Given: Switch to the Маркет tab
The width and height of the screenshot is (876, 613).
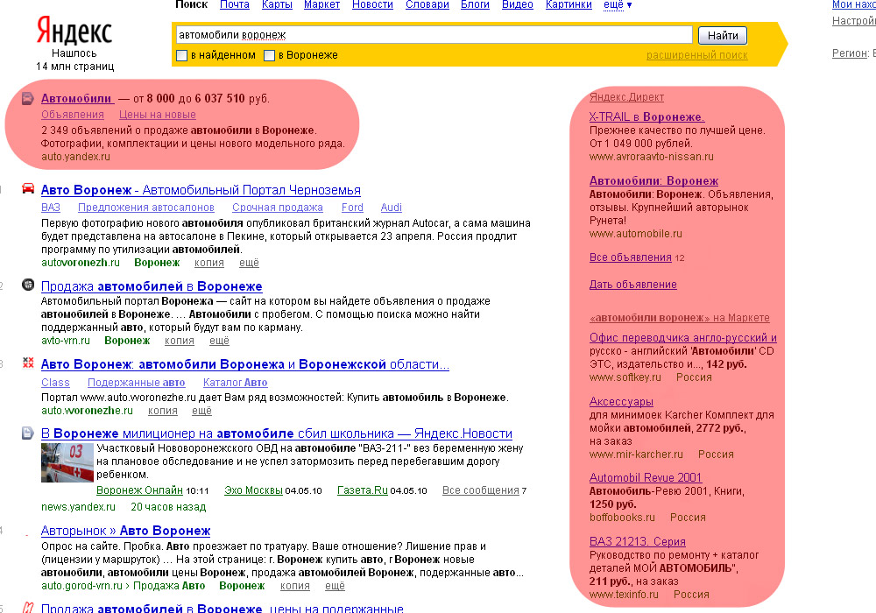Looking at the screenshot, I should point(321,5).
